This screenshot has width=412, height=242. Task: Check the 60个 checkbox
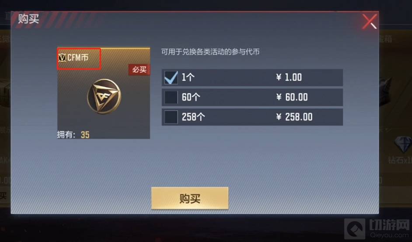tap(171, 97)
